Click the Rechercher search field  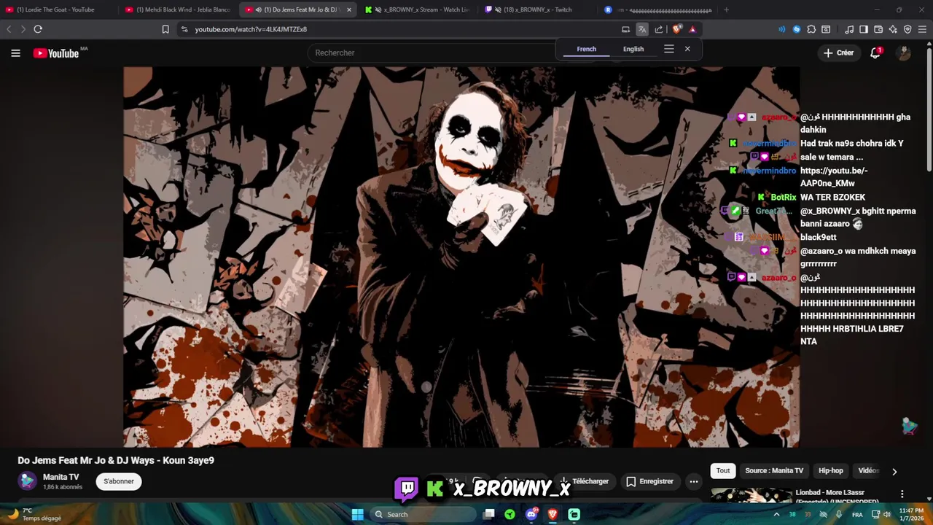pyautogui.click(x=434, y=52)
